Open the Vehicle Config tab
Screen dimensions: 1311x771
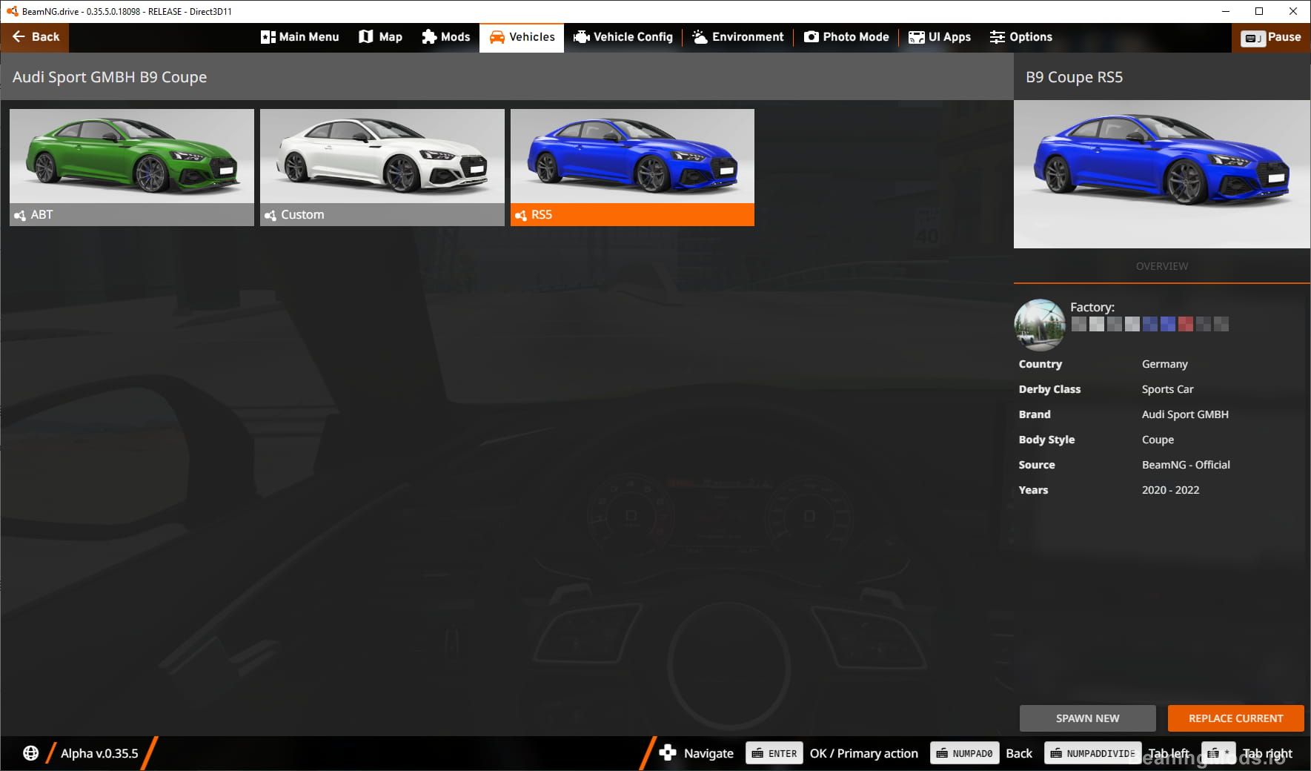click(x=623, y=37)
